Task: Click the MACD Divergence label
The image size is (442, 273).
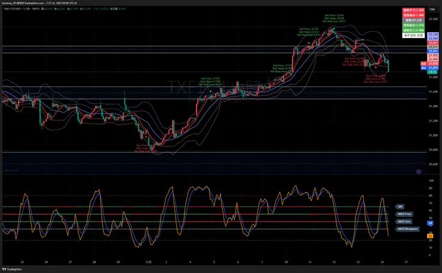Action: (407, 229)
